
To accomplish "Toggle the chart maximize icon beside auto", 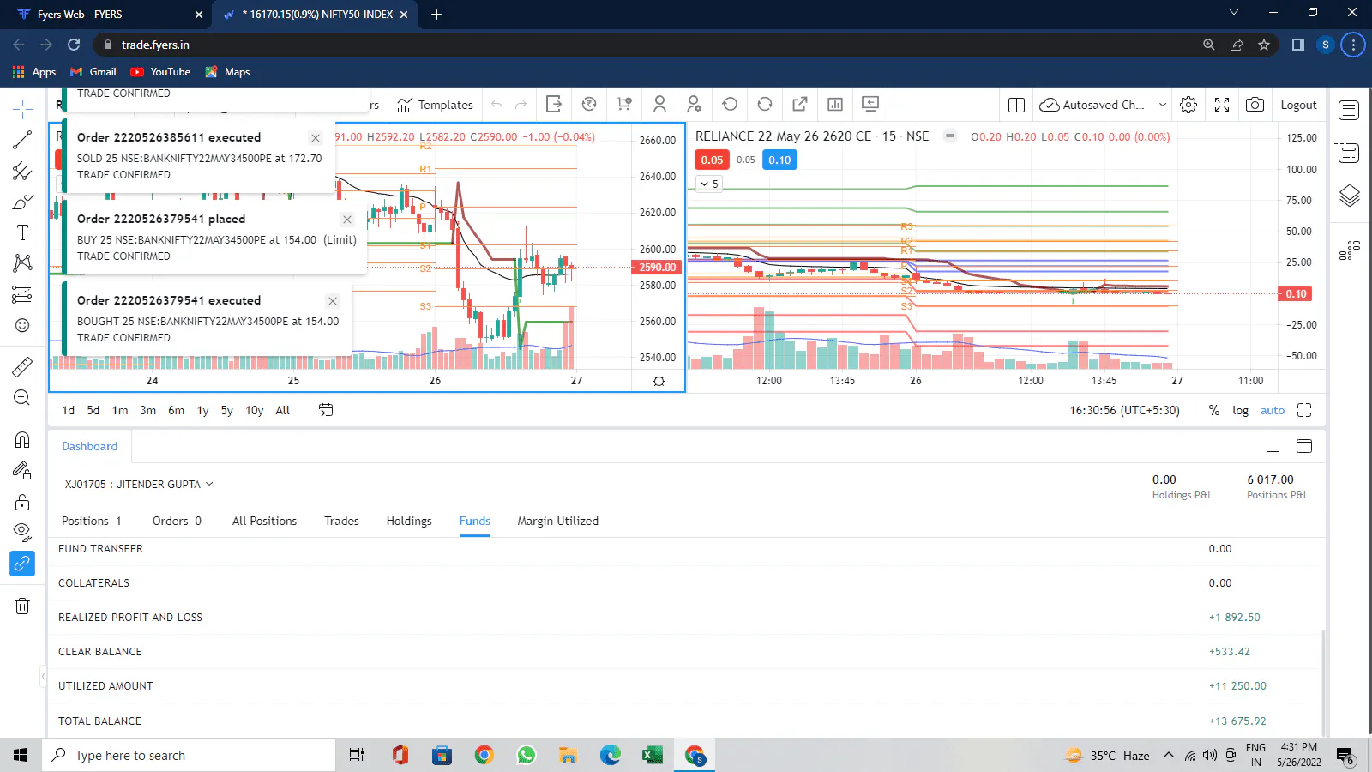I will click(1304, 410).
